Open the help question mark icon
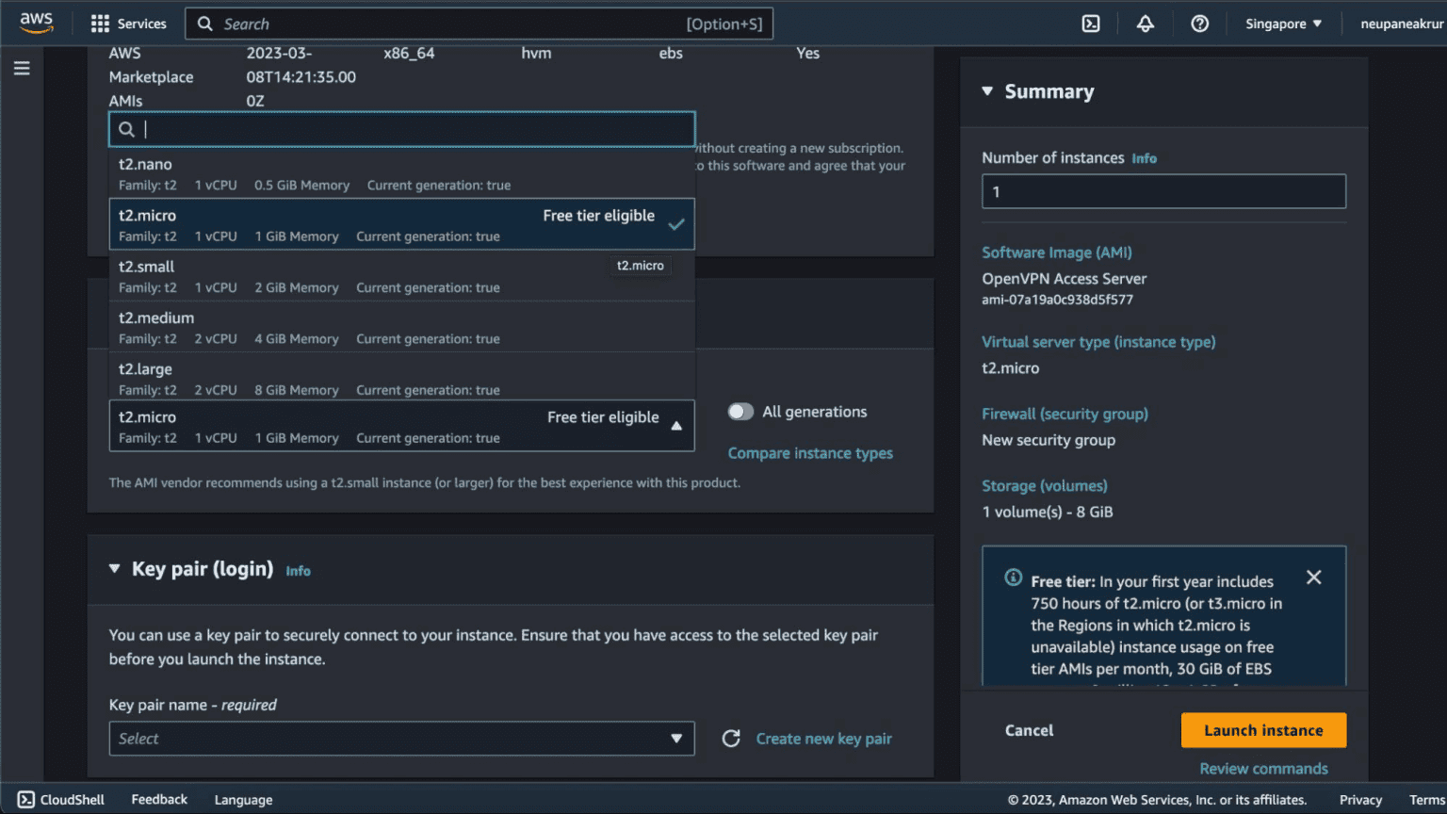 pos(1199,24)
